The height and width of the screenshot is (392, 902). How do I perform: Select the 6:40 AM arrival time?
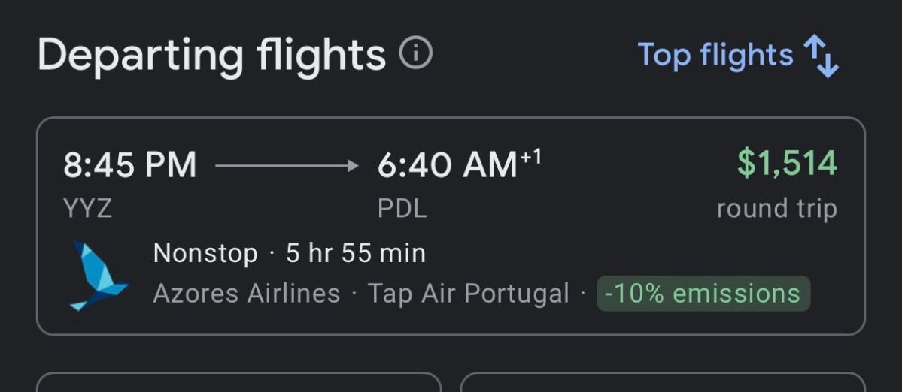pyautogui.click(x=447, y=166)
